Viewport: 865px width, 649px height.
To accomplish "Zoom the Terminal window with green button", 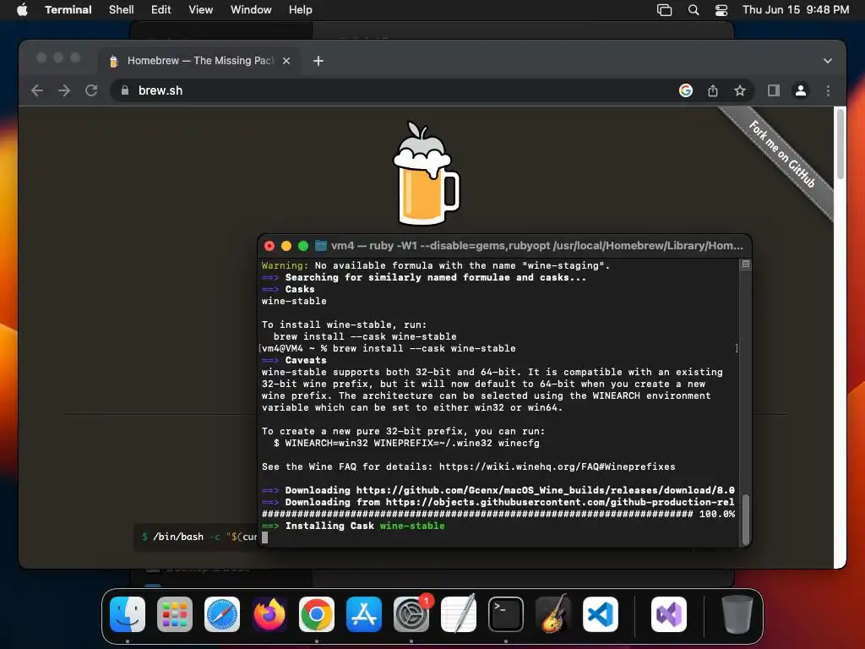I will click(x=303, y=246).
